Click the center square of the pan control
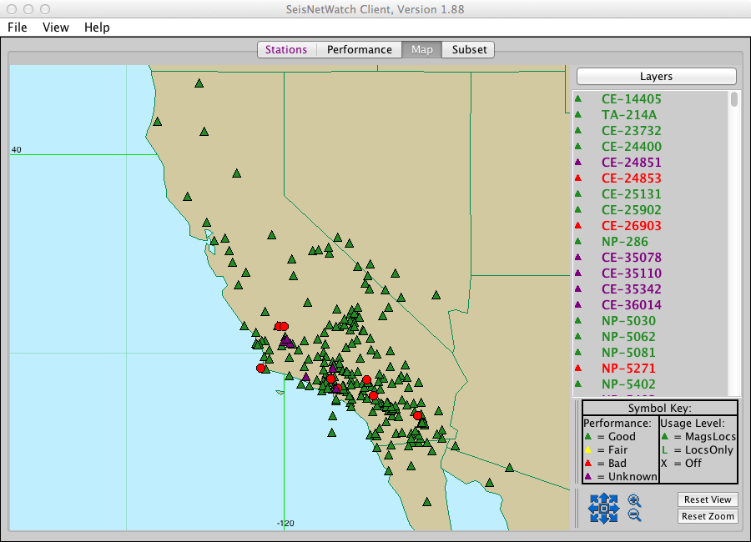Screen dimensions: 751x542 pos(602,509)
